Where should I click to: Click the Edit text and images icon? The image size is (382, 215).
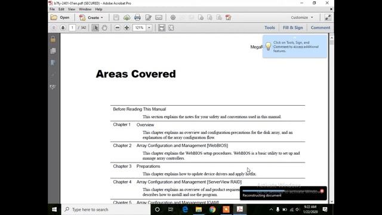148,17
